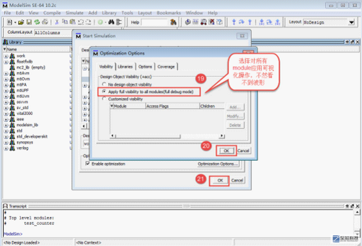Expand the mtiAvm library node
This screenshot has width=362, height=246.
point(6,73)
